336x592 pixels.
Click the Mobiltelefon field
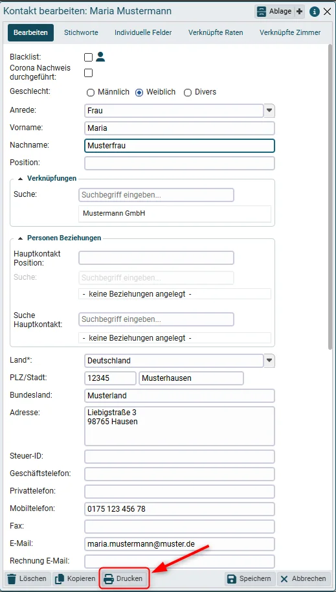click(x=180, y=509)
